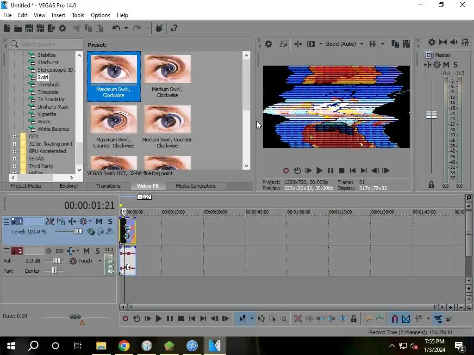Open a project with the folder icon
The height and width of the screenshot is (355, 474).
click(x=18, y=28)
